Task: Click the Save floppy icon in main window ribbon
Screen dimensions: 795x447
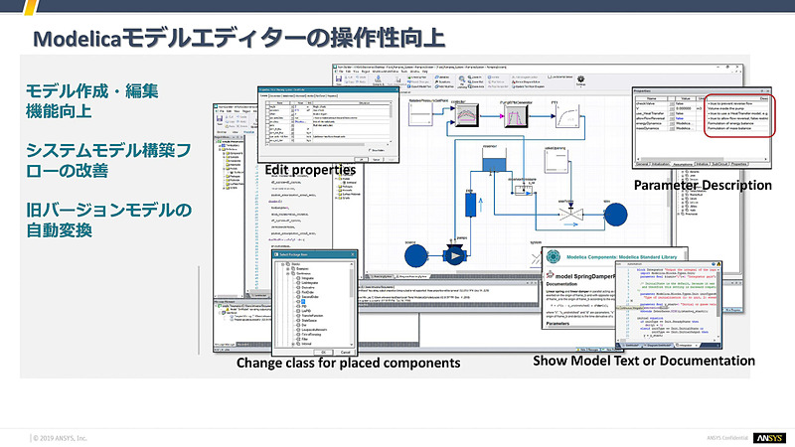Action: (339, 79)
